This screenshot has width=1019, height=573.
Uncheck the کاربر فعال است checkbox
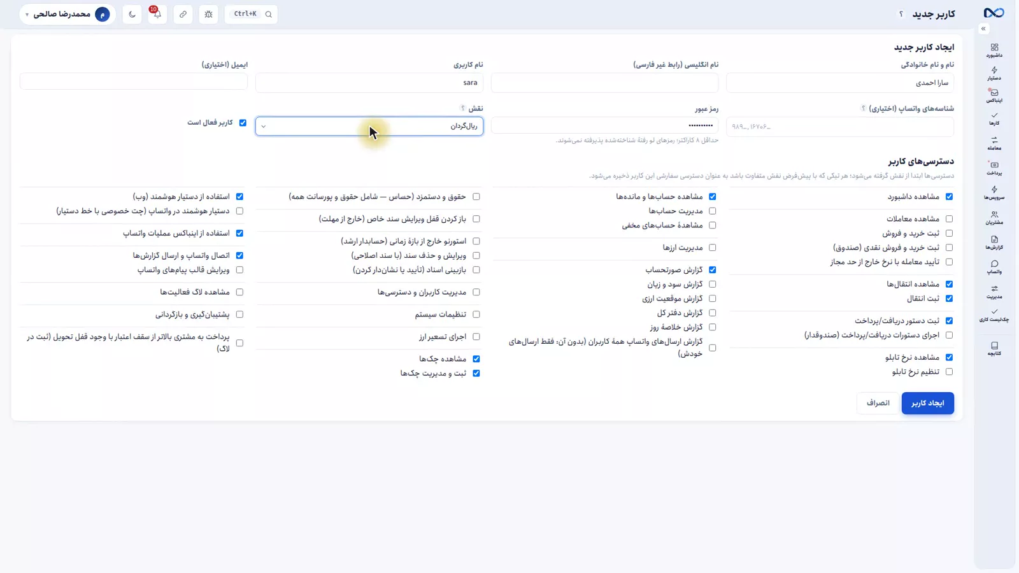[243, 123]
